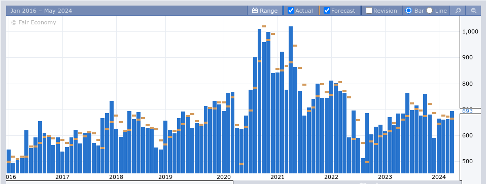Click the 2020 label on the time axis

click(224, 177)
